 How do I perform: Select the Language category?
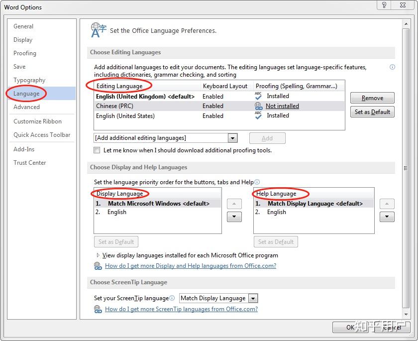(41, 93)
